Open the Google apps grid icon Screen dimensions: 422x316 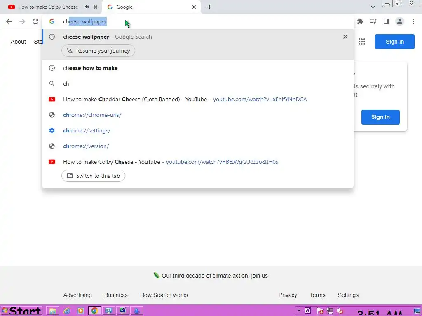tap(362, 42)
